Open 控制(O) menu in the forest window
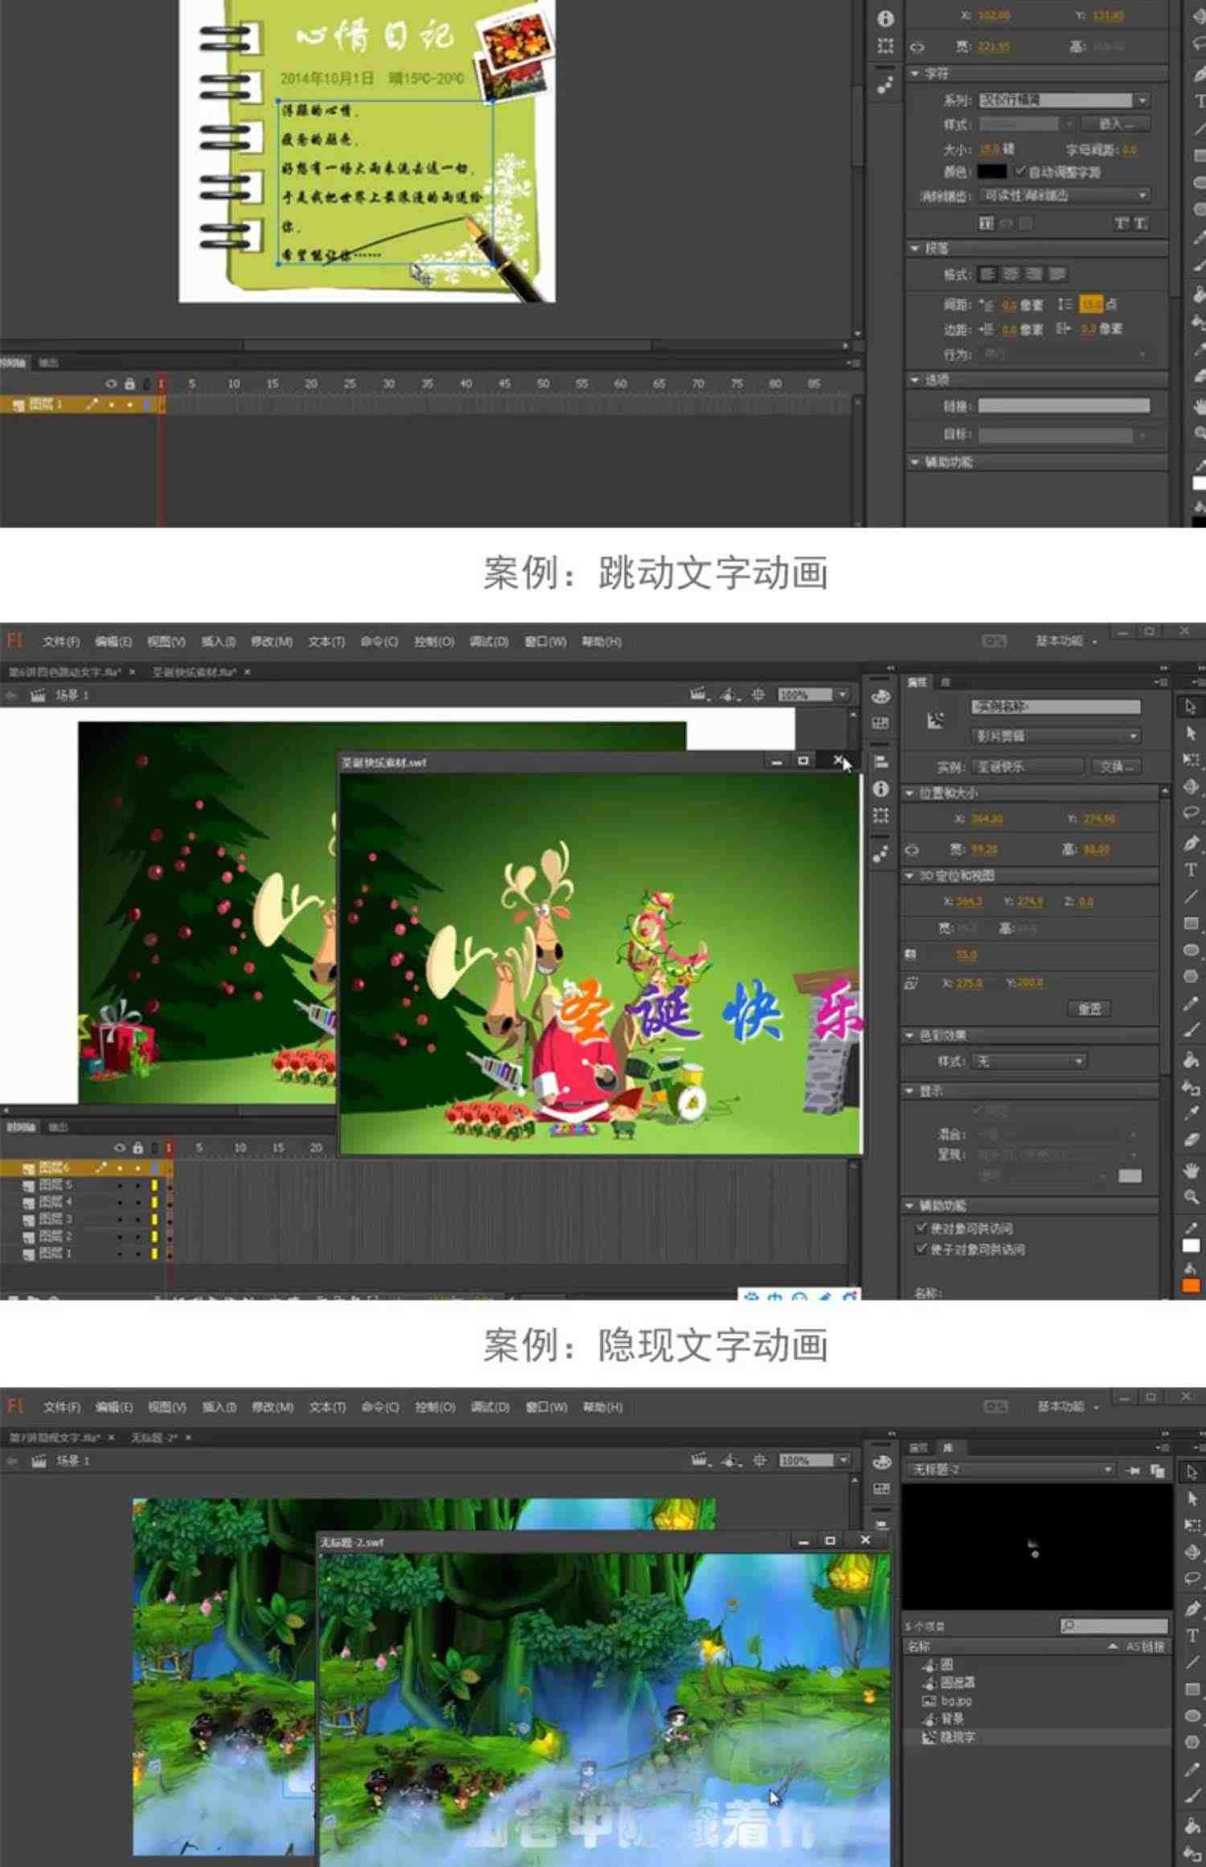This screenshot has height=1867, width=1206. coord(435,1407)
